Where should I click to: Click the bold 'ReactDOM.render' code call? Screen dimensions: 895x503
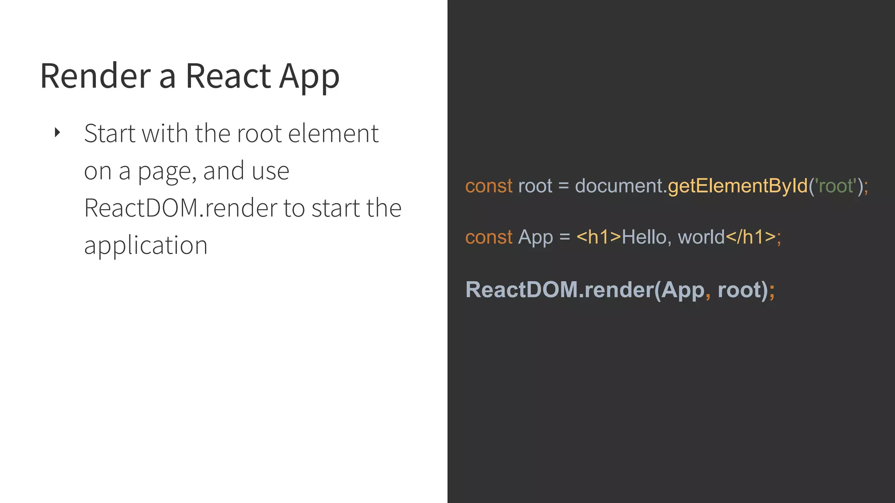[x=559, y=290]
